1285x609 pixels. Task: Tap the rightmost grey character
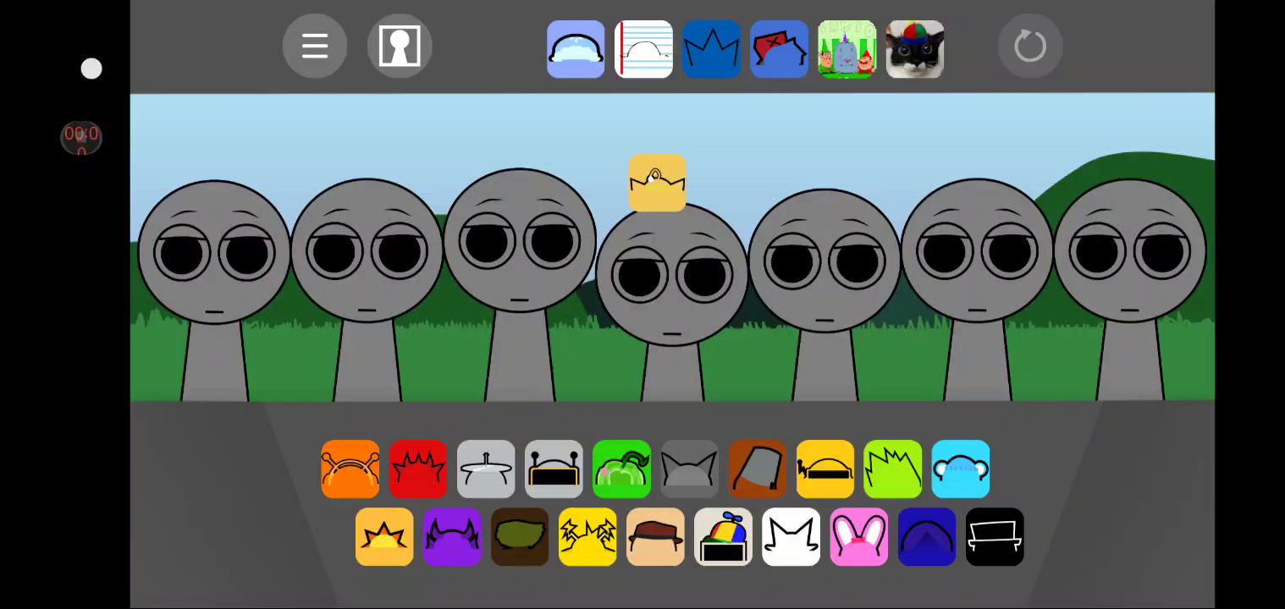point(1129,289)
